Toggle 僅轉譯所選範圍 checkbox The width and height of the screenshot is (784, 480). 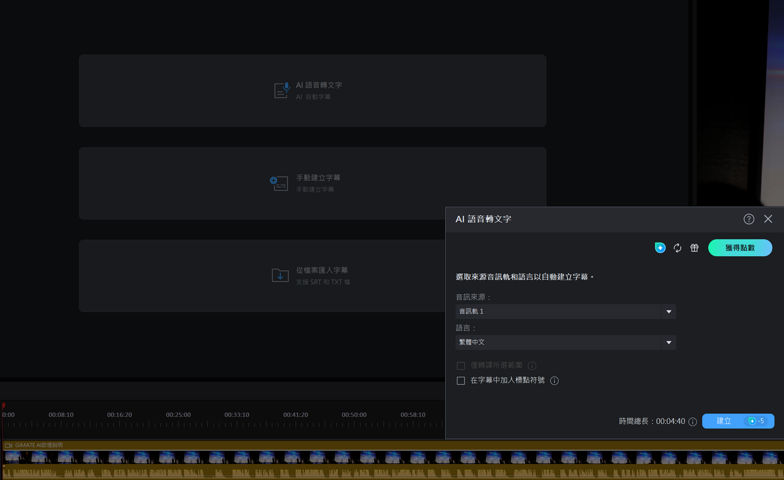click(461, 366)
